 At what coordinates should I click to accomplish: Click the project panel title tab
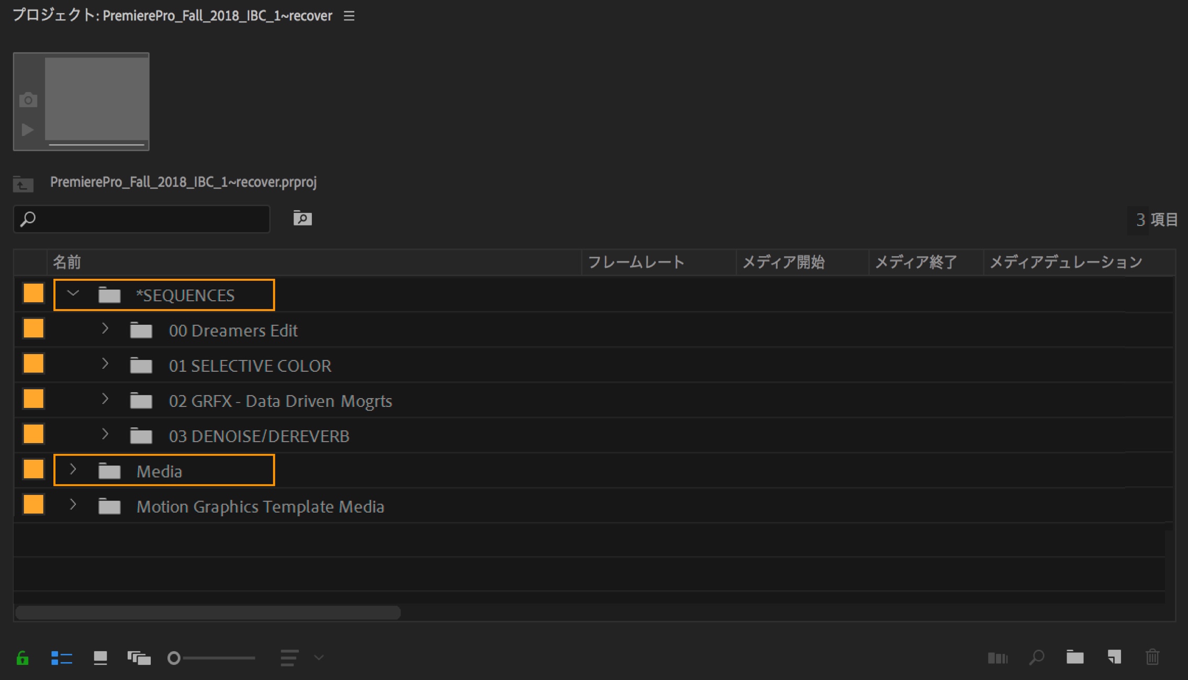[x=172, y=16]
